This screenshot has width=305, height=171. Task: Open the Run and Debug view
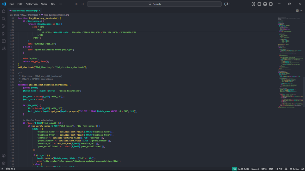[4, 34]
